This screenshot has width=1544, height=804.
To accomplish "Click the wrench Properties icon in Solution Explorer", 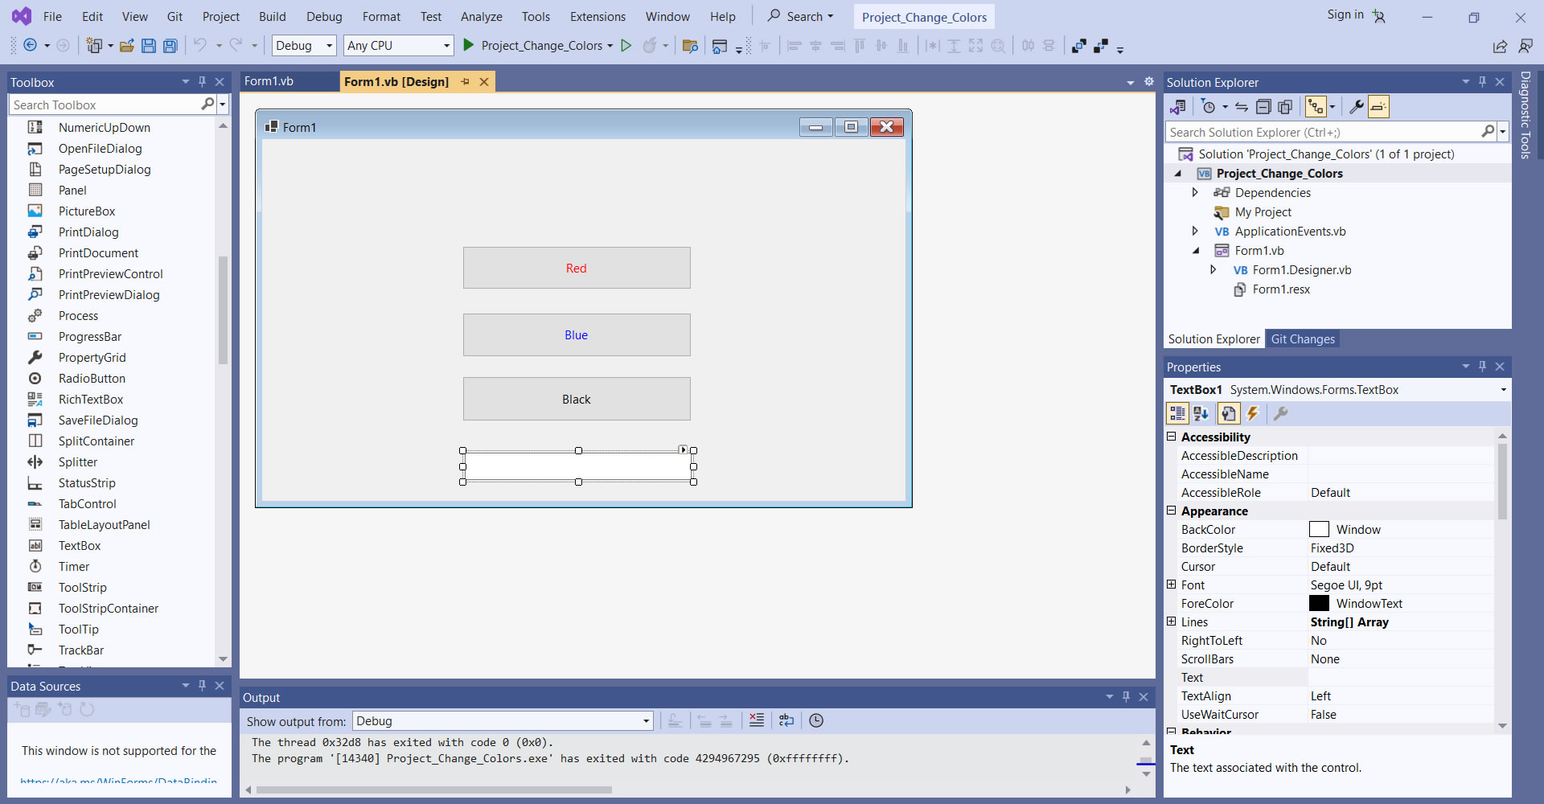I will [x=1356, y=107].
